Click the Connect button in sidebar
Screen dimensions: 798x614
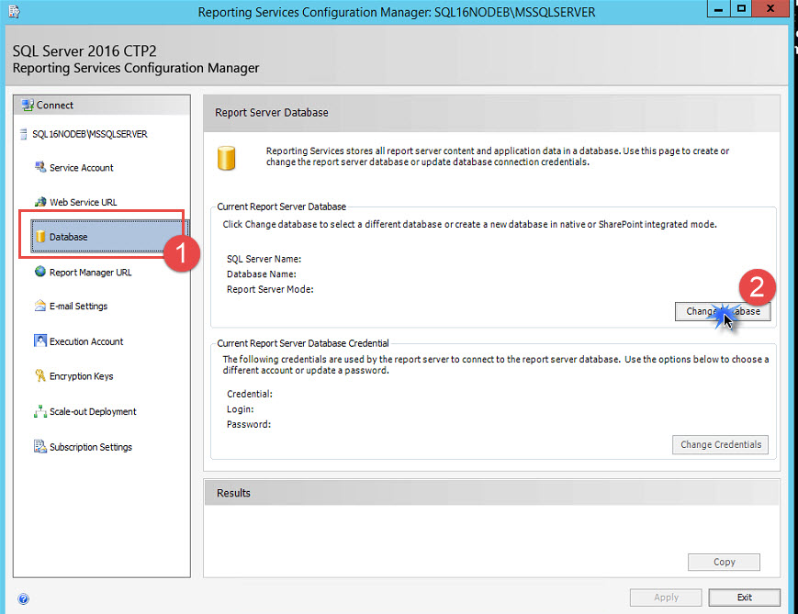[102, 106]
